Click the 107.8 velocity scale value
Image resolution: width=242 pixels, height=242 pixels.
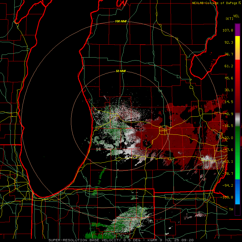tap(228, 30)
